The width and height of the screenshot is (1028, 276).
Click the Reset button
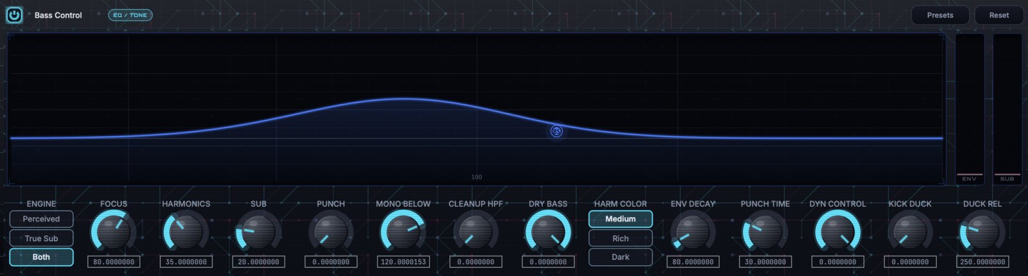tap(998, 15)
